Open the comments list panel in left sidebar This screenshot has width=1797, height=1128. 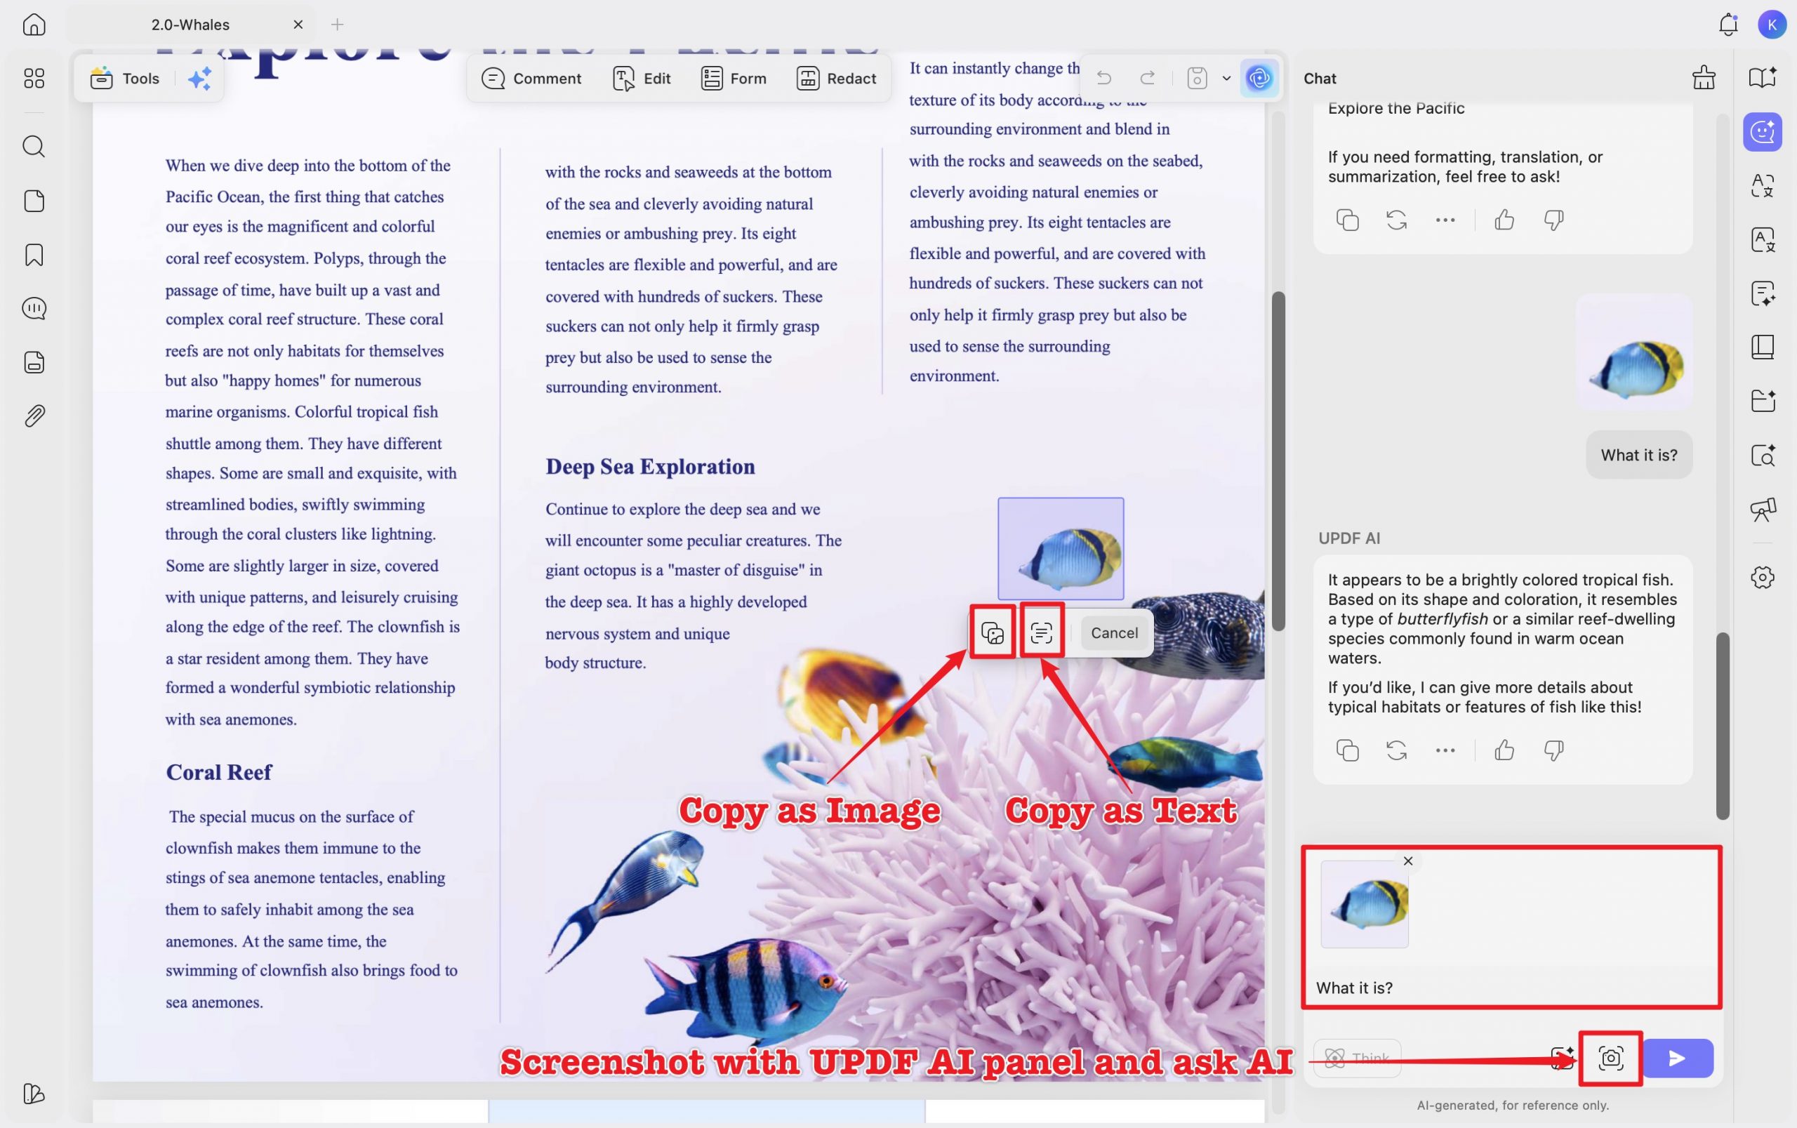click(34, 308)
